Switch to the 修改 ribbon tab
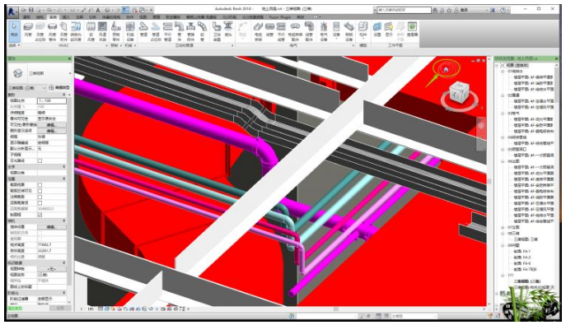The image size is (566, 325). 301,17
